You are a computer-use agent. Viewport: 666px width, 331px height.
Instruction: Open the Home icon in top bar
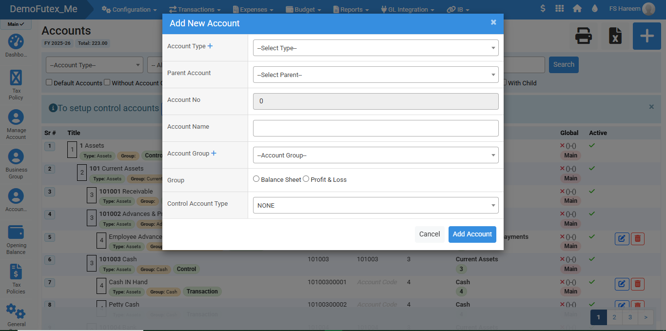577,9
